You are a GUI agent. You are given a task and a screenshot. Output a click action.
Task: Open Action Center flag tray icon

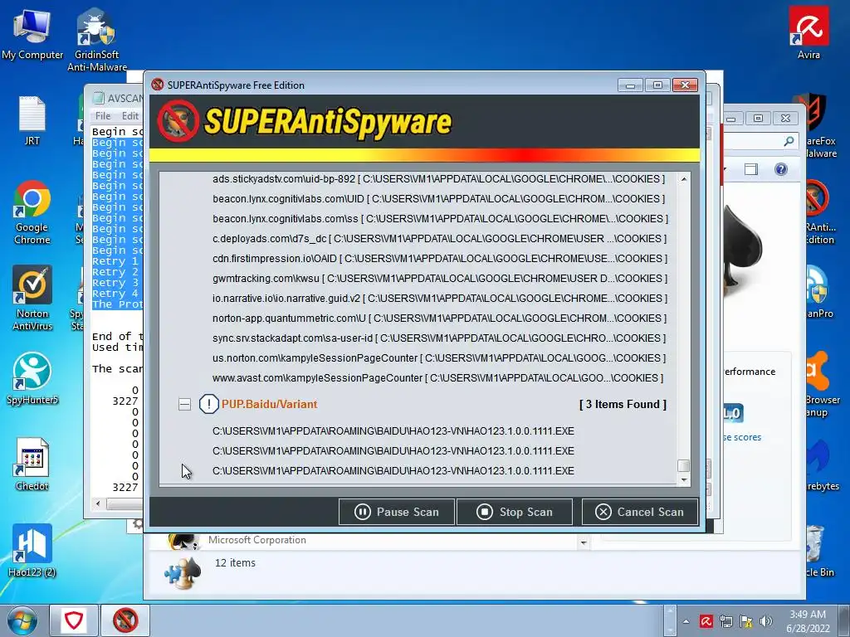tap(746, 621)
